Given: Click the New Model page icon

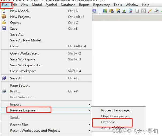Looking at the screenshot, I should [4, 11].
